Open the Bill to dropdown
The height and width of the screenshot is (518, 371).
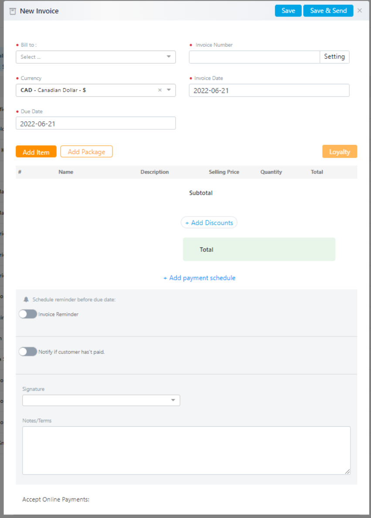(96, 57)
